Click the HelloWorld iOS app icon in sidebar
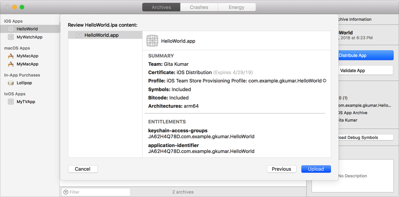Viewport: 399px width, 197px height. pyautogui.click(x=11, y=29)
